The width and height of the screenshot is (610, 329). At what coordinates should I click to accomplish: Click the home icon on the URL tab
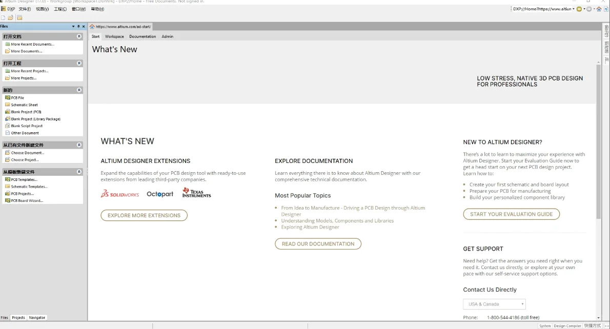pyautogui.click(x=92, y=27)
